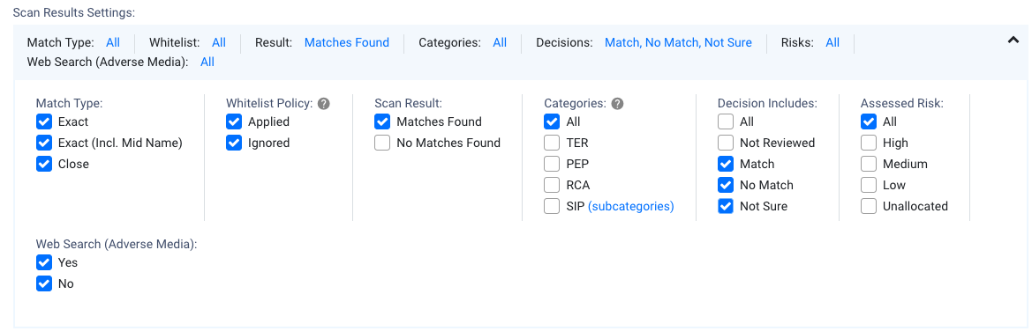This screenshot has width=1032, height=331.
Task: Uncheck Web Search Yes checkbox
Action: 44,262
